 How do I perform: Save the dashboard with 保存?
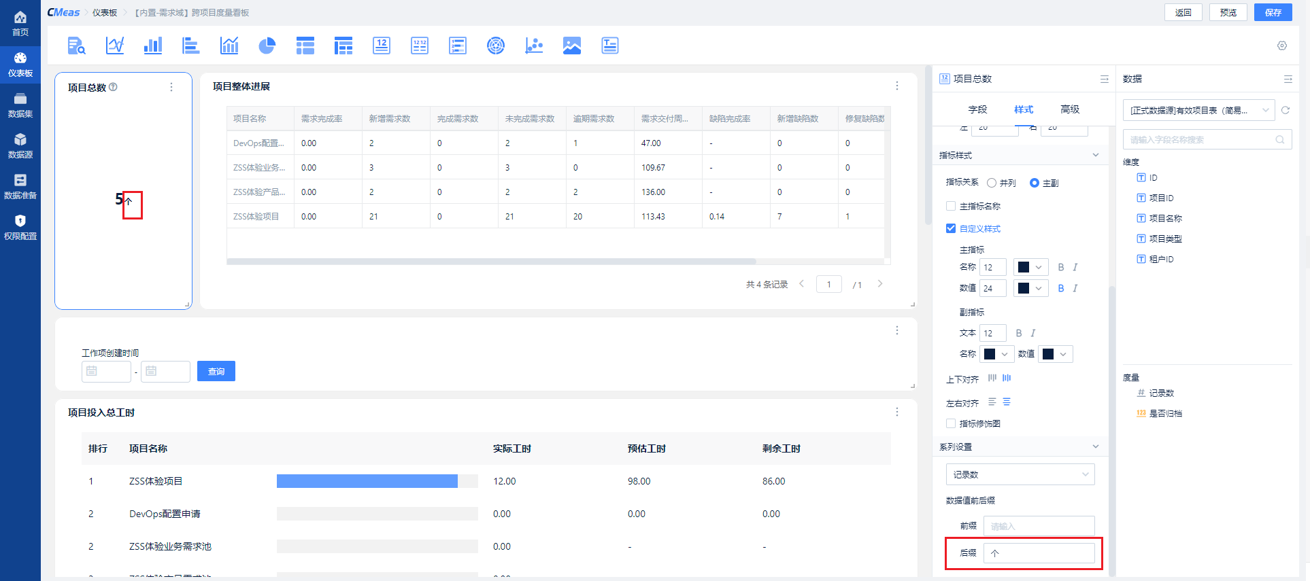click(1273, 12)
